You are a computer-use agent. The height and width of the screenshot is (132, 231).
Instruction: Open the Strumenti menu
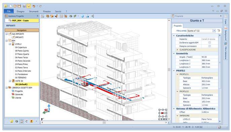point(34,11)
